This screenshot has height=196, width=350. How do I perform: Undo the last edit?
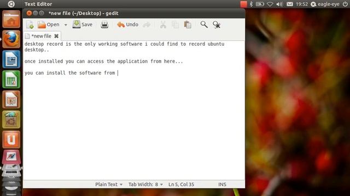tap(127, 24)
